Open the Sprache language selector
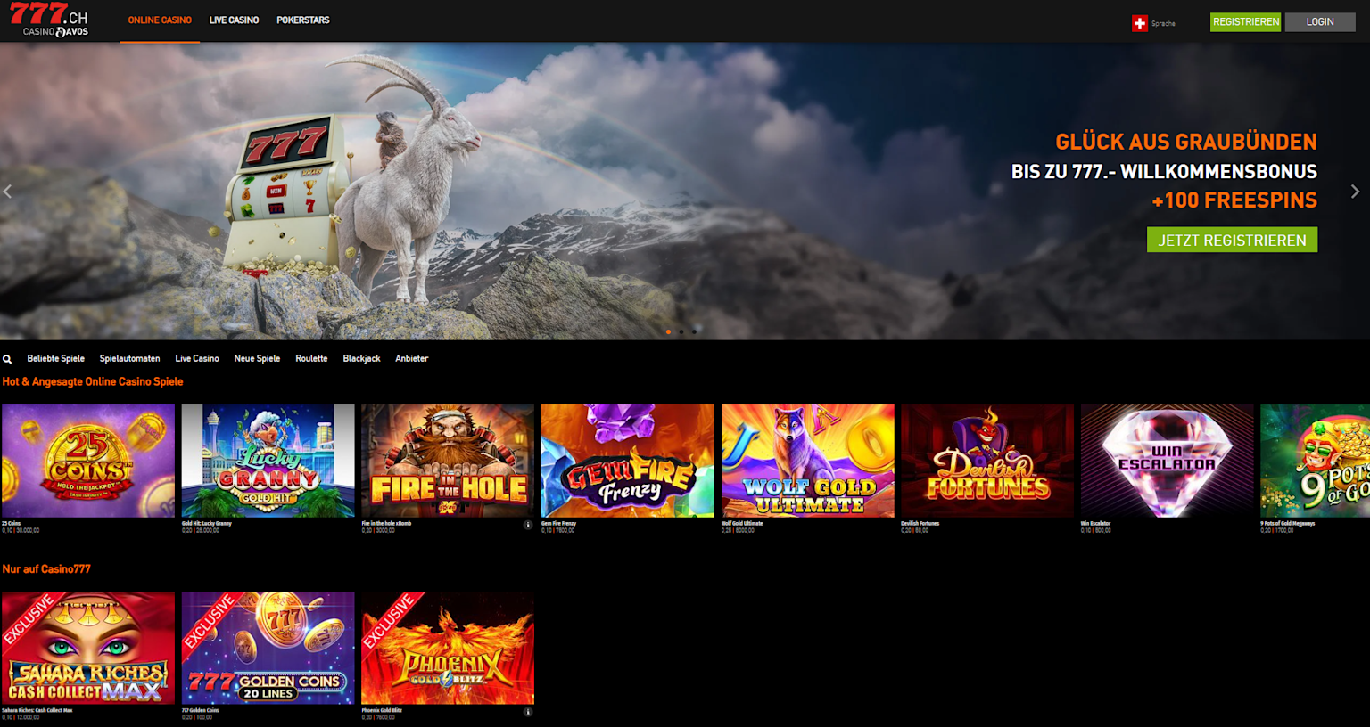 pos(1163,24)
